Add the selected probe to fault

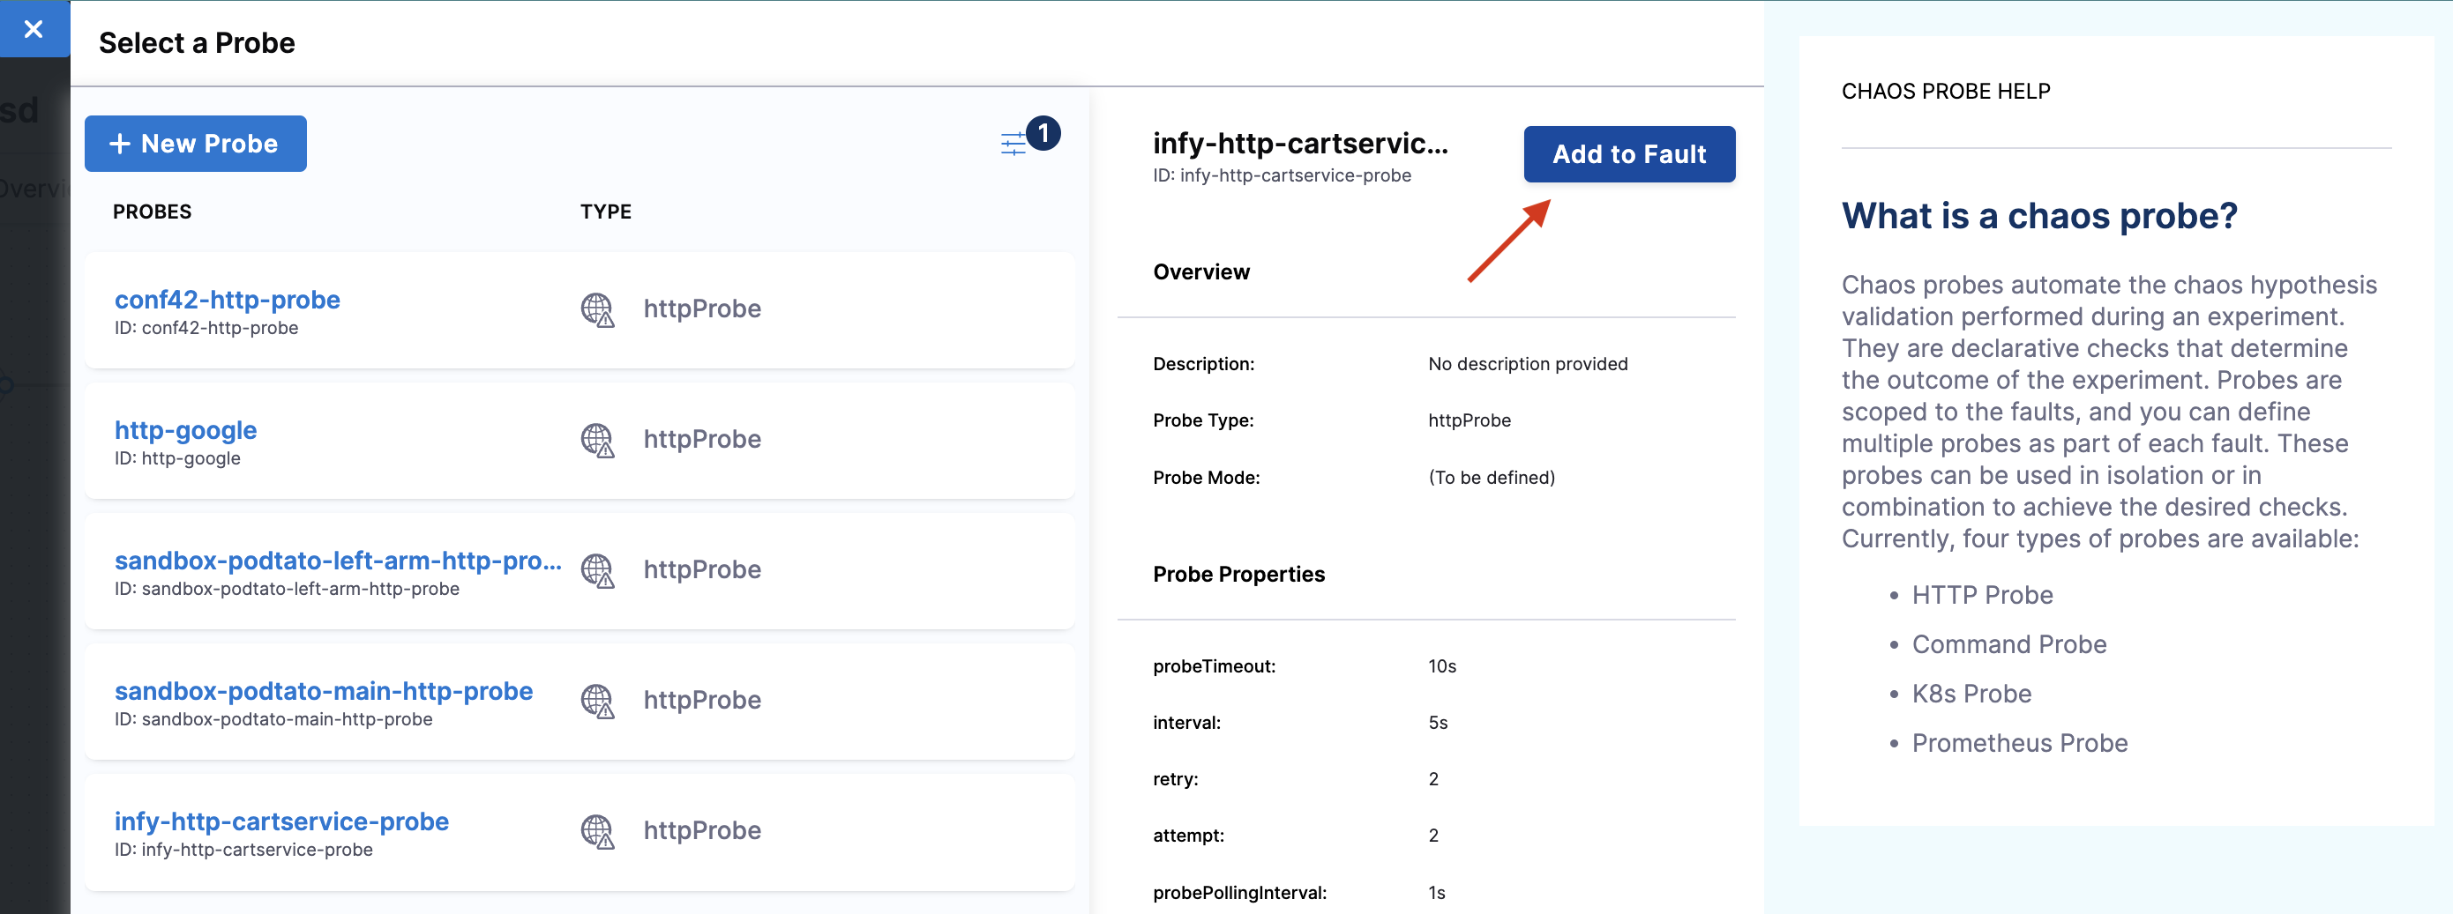1628,154
